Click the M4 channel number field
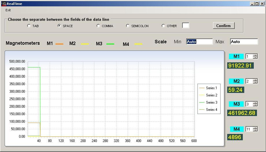The height and width of the screenshot is (152, 266). point(249,129)
